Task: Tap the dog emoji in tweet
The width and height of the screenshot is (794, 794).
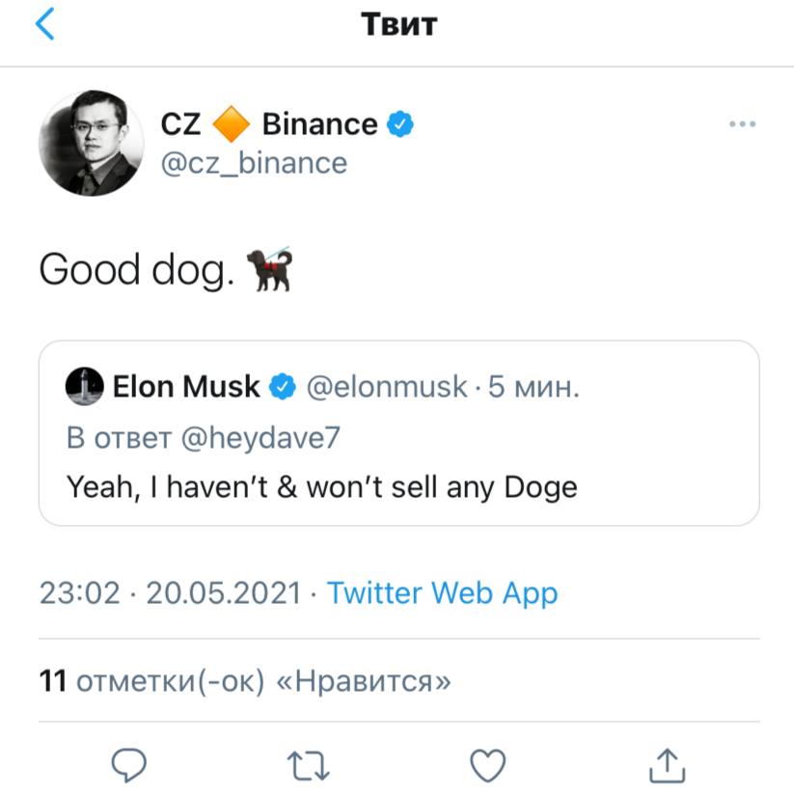Action: (269, 269)
